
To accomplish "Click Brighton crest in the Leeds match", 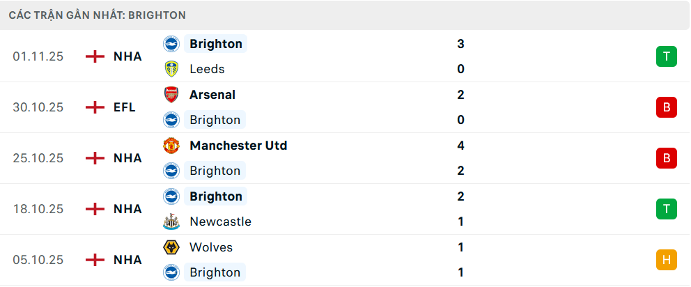I will point(171,44).
